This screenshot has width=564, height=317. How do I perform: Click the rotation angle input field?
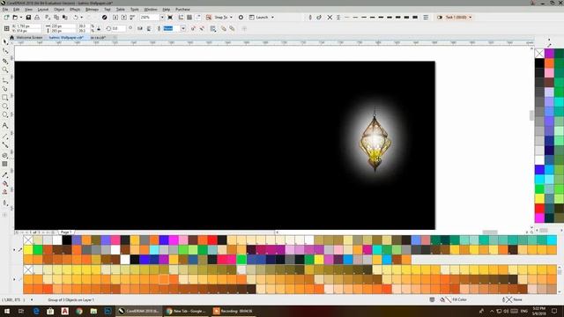(118, 28)
